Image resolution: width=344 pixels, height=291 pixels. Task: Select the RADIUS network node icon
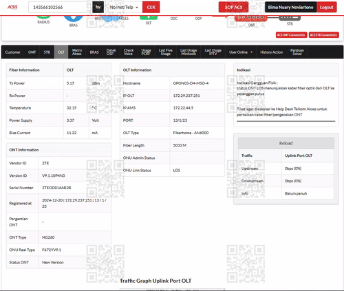tap(43, 17)
